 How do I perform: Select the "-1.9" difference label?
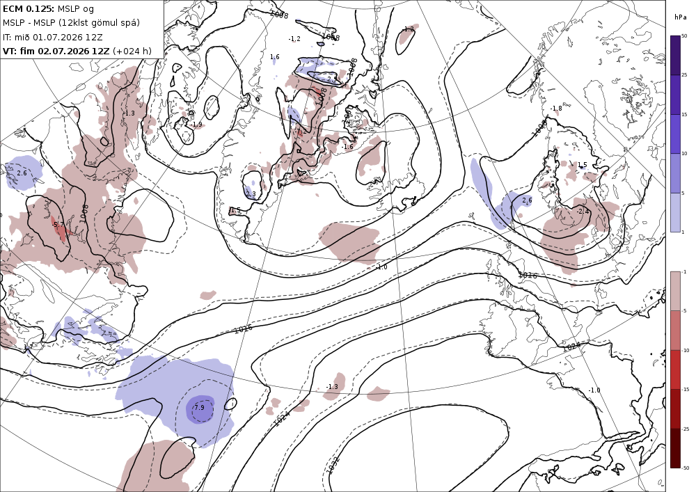[x=196, y=125]
